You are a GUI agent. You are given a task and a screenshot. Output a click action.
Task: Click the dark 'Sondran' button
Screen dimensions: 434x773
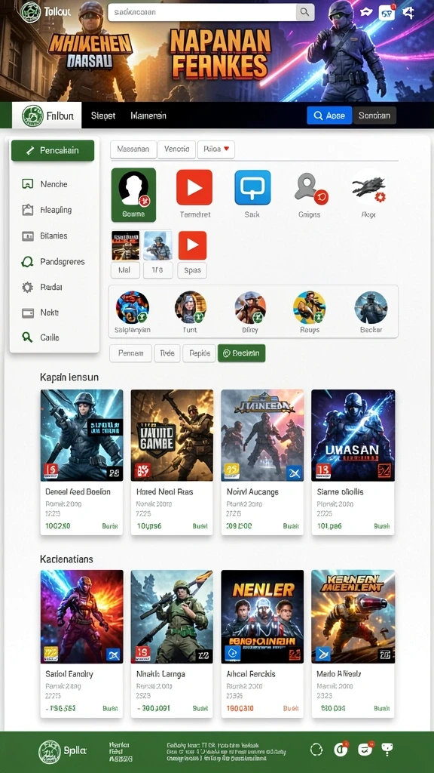tap(374, 115)
